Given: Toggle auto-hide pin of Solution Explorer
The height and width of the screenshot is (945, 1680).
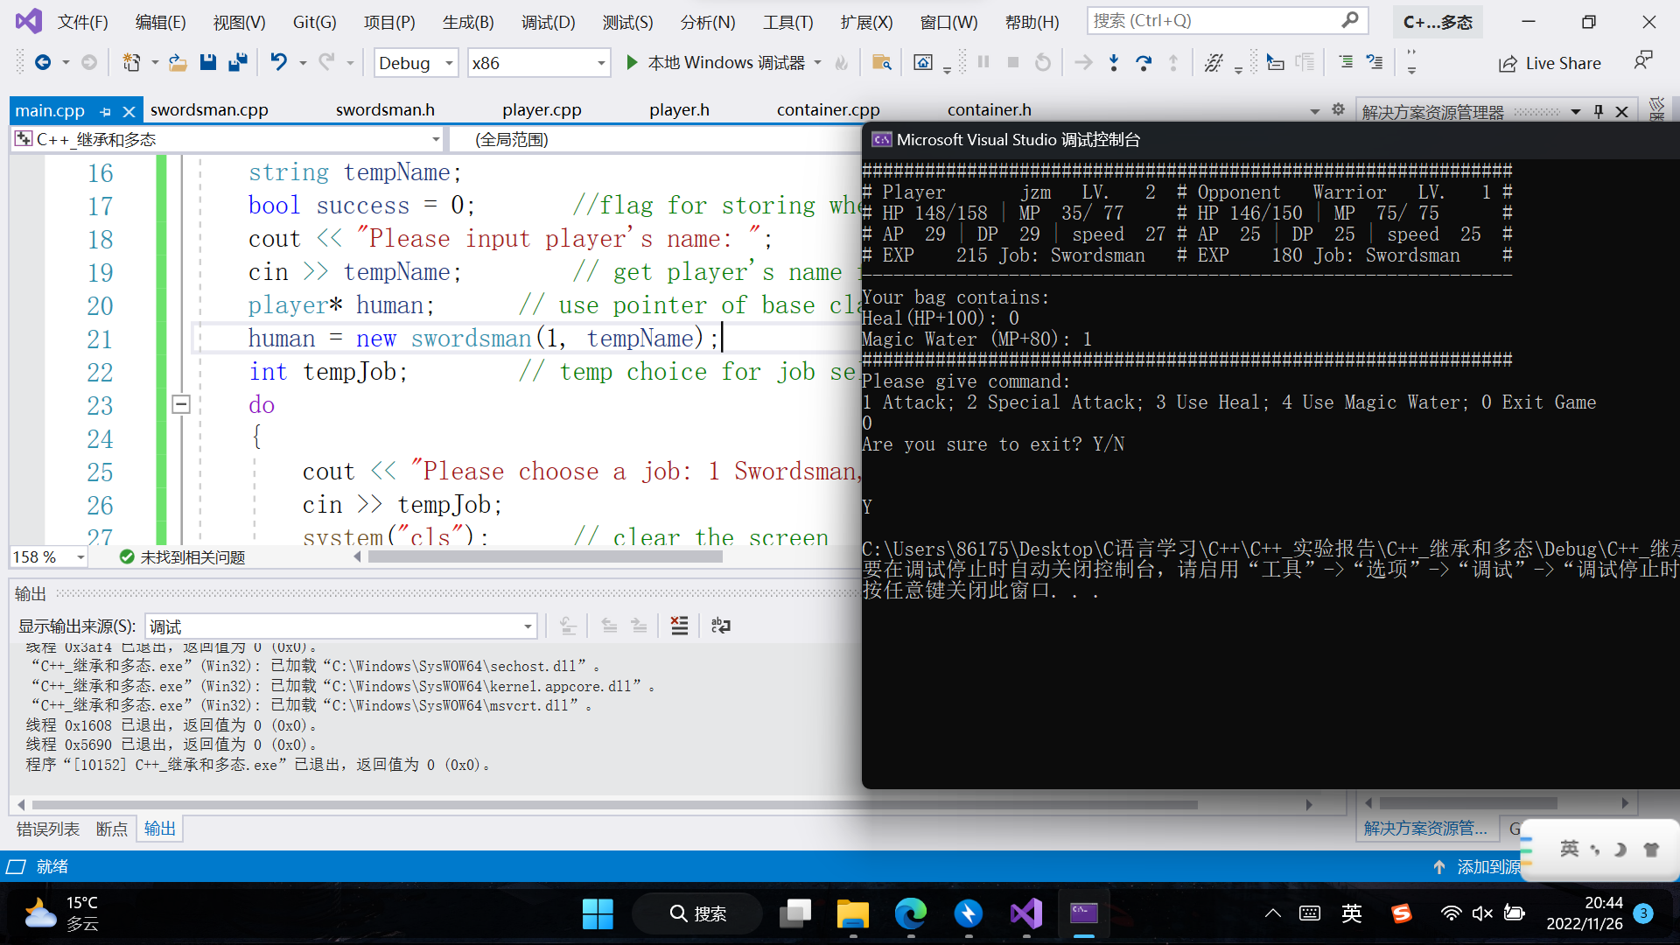Looking at the screenshot, I should 1599,111.
